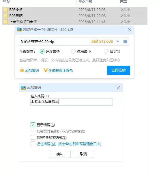The height and width of the screenshot is (176, 159).
Task: Select the 速度最快 radio button
Action: 42,51
